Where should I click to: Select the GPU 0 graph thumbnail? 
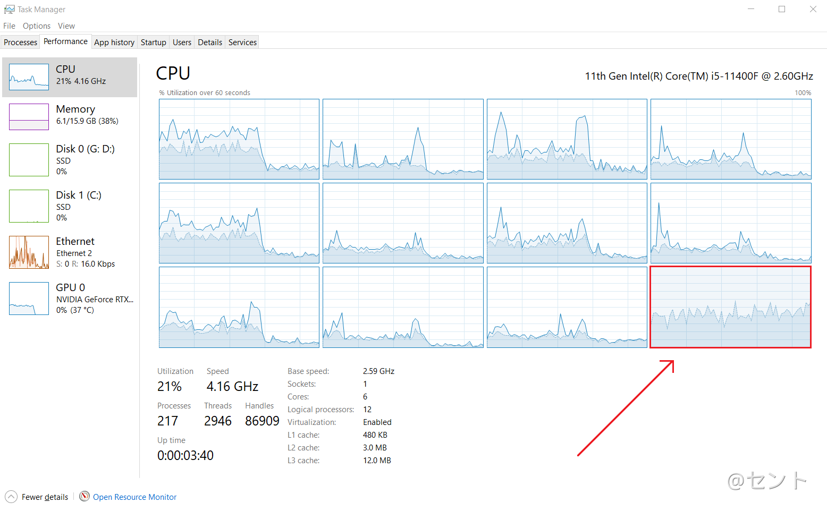(x=29, y=299)
